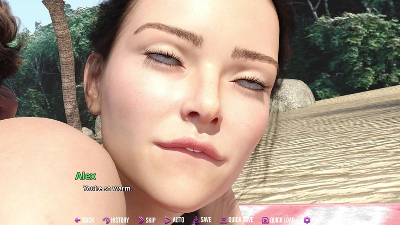Open preferences via the gear icon
This screenshot has width=400, height=225.
tap(307, 220)
